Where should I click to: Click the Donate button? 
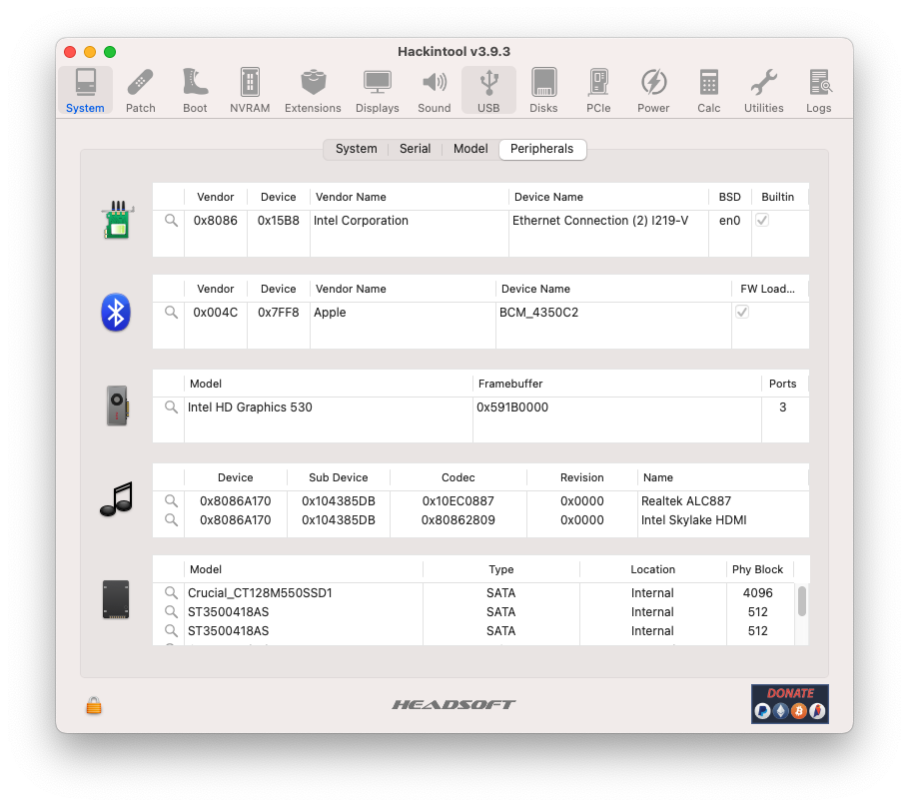point(789,704)
